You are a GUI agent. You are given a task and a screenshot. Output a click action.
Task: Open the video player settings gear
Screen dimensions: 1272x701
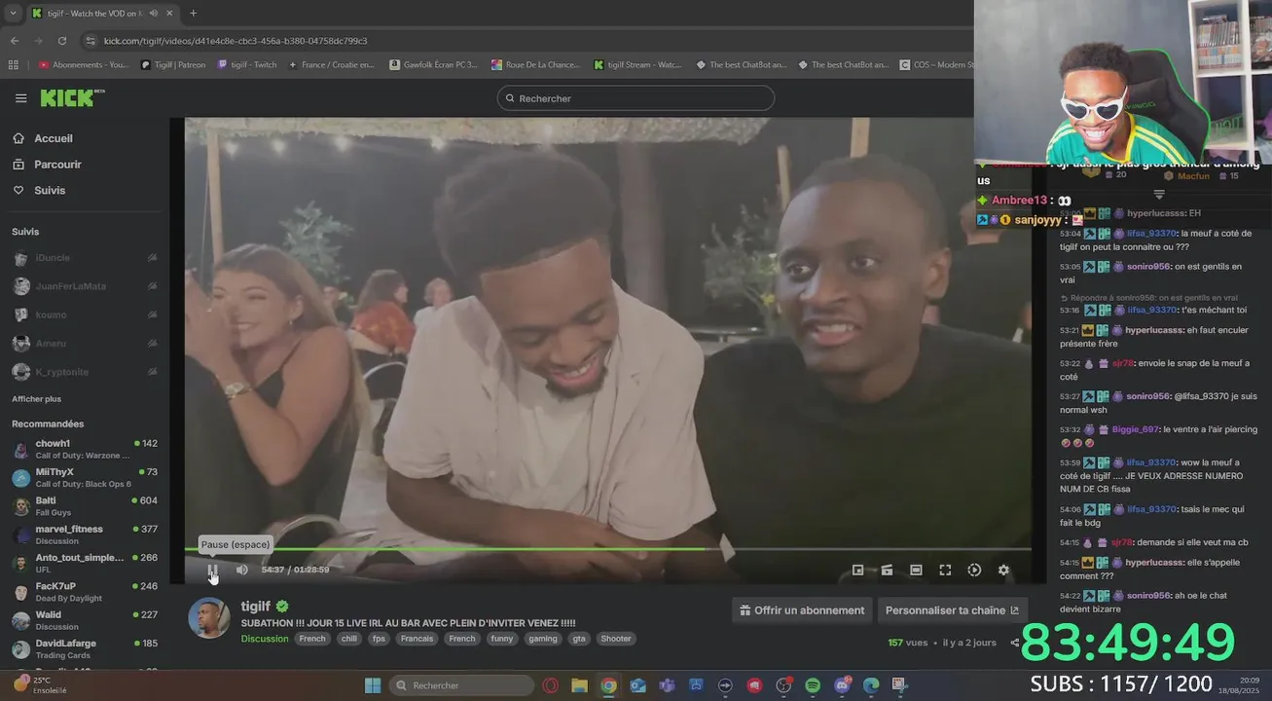click(x=1003, y=570)
